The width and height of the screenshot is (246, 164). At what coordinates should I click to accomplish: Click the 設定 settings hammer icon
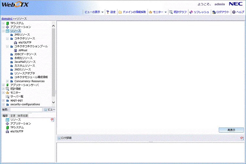click(108, 12)
